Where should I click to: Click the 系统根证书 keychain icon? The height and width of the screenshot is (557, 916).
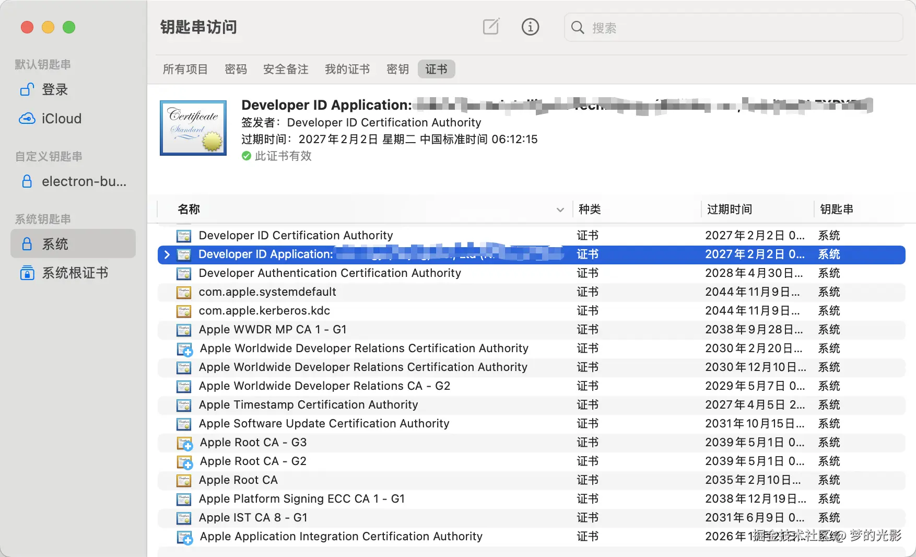[27, 273]
